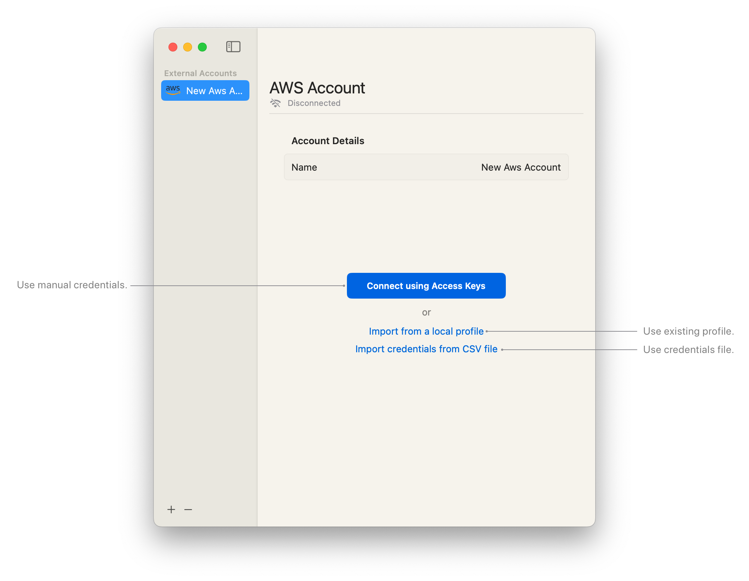
Task: Close the window with red button
Action: tap(173, 47)
